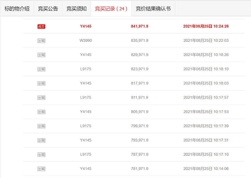
Task: Select Y4145 in the 805,971.9 row
Action: (x=86, y=112)
